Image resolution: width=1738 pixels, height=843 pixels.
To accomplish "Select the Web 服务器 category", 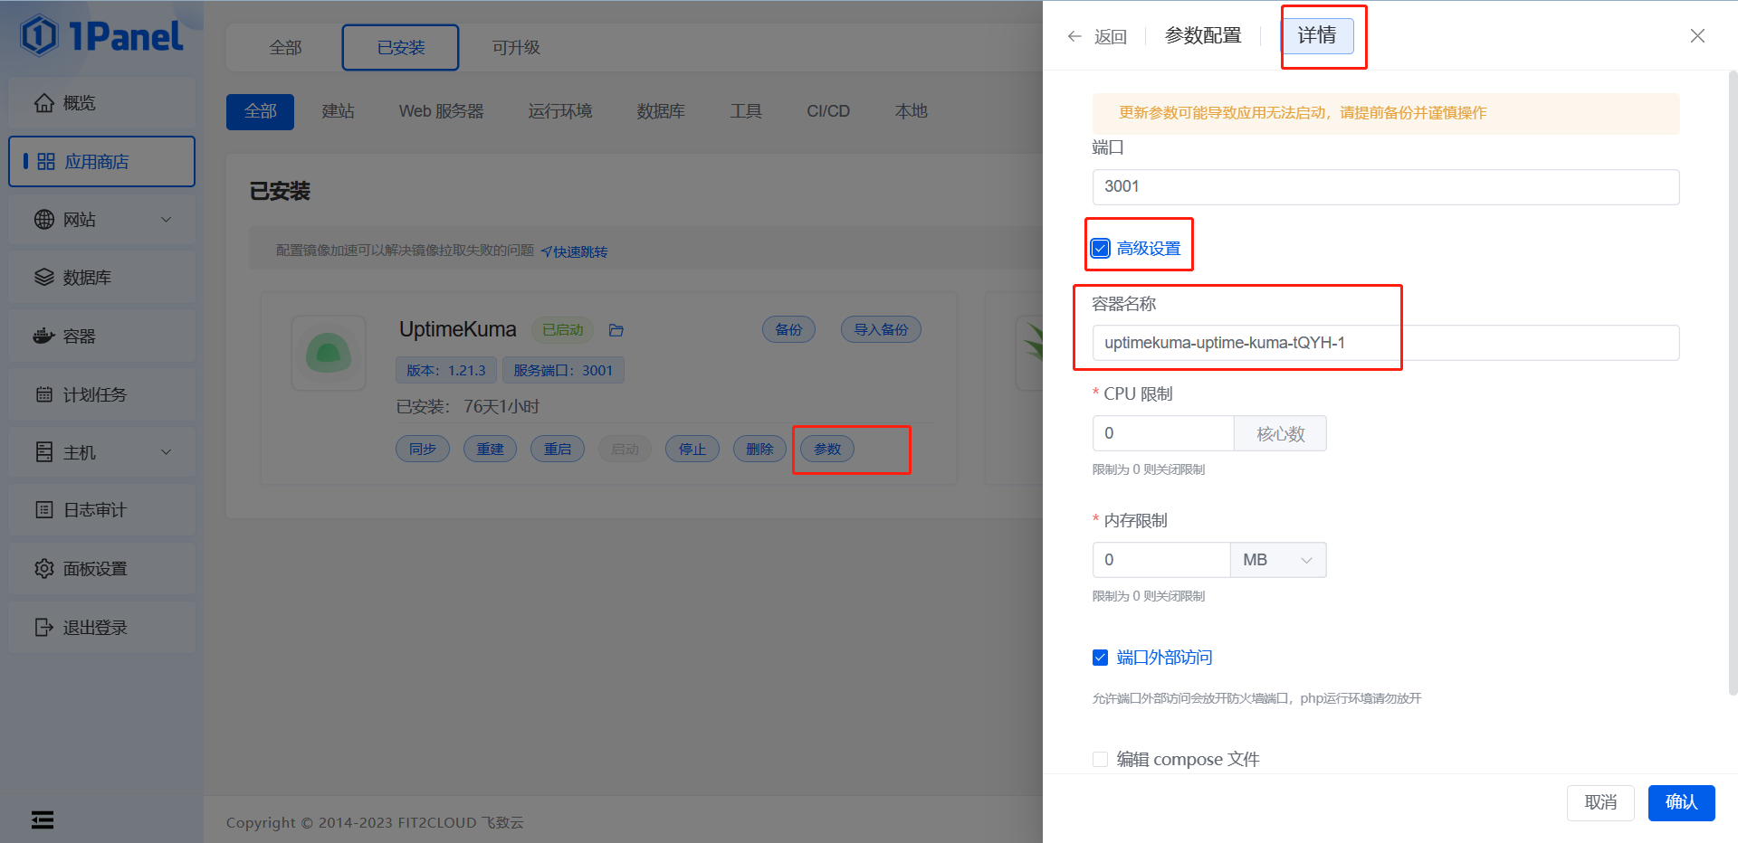I will click(442, 112).
